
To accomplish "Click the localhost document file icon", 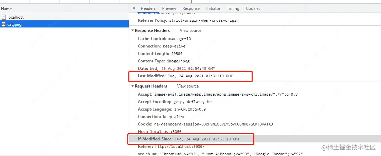I will coord(3,17).
